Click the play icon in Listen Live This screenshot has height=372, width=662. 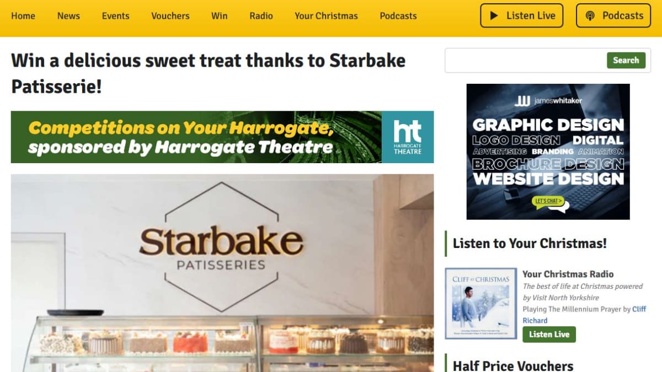(495, 15)
